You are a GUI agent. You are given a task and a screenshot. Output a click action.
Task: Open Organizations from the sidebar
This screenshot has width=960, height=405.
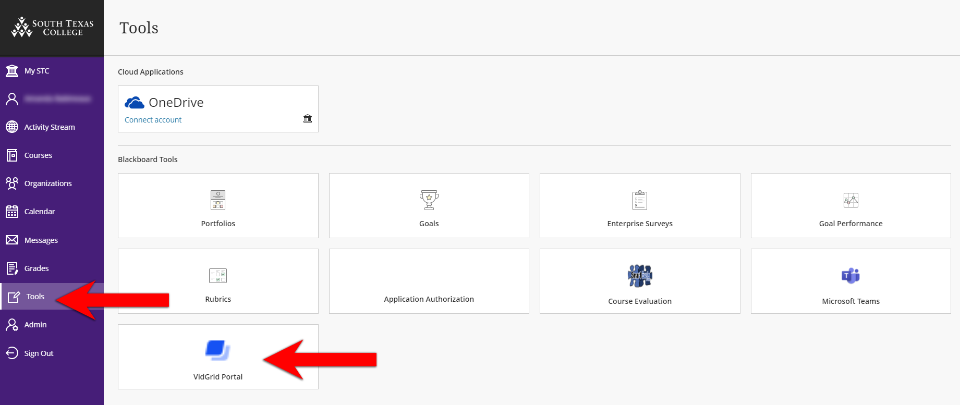tap(48, 183)
